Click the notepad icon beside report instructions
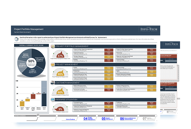 (x=17, y=39)
